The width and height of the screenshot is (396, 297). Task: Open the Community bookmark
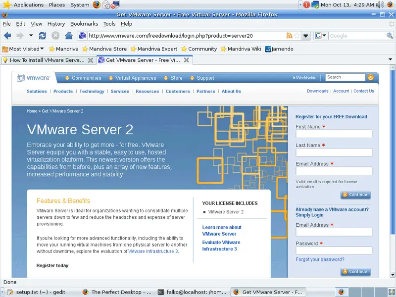(199, 49)
